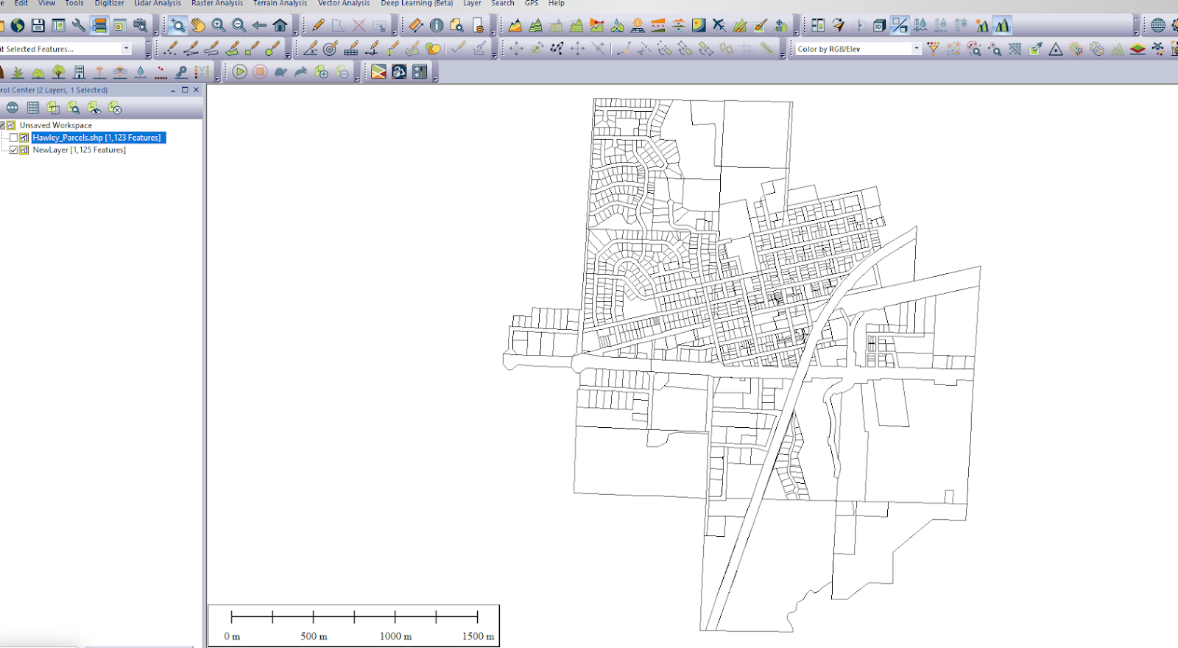Open the Selected Features dropdown
The height and width of the screenshot is (648, 1178).
tap(126, 49)
